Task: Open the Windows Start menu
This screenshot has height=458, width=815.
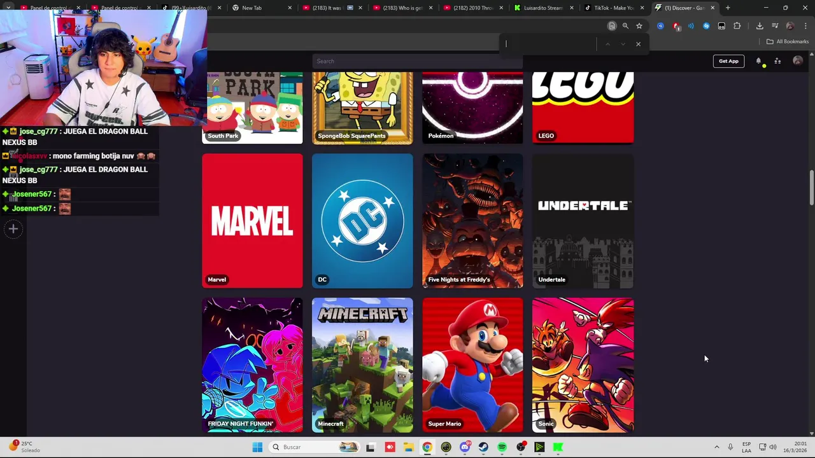Action: [x=257, y=447]
